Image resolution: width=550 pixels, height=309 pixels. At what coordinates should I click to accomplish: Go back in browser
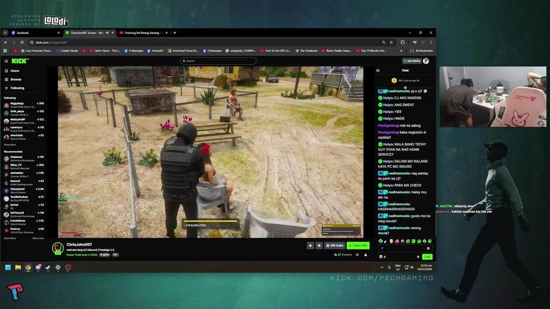[6, 42]
